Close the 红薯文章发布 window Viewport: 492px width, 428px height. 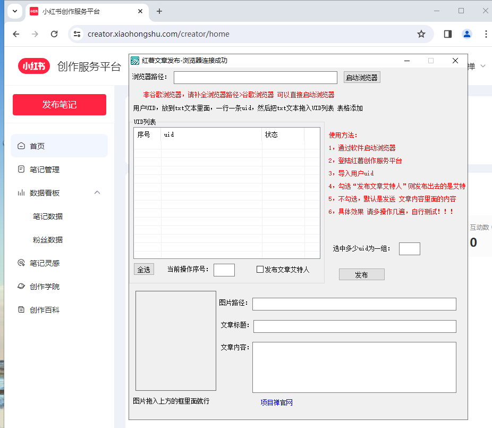coord(455,61)
